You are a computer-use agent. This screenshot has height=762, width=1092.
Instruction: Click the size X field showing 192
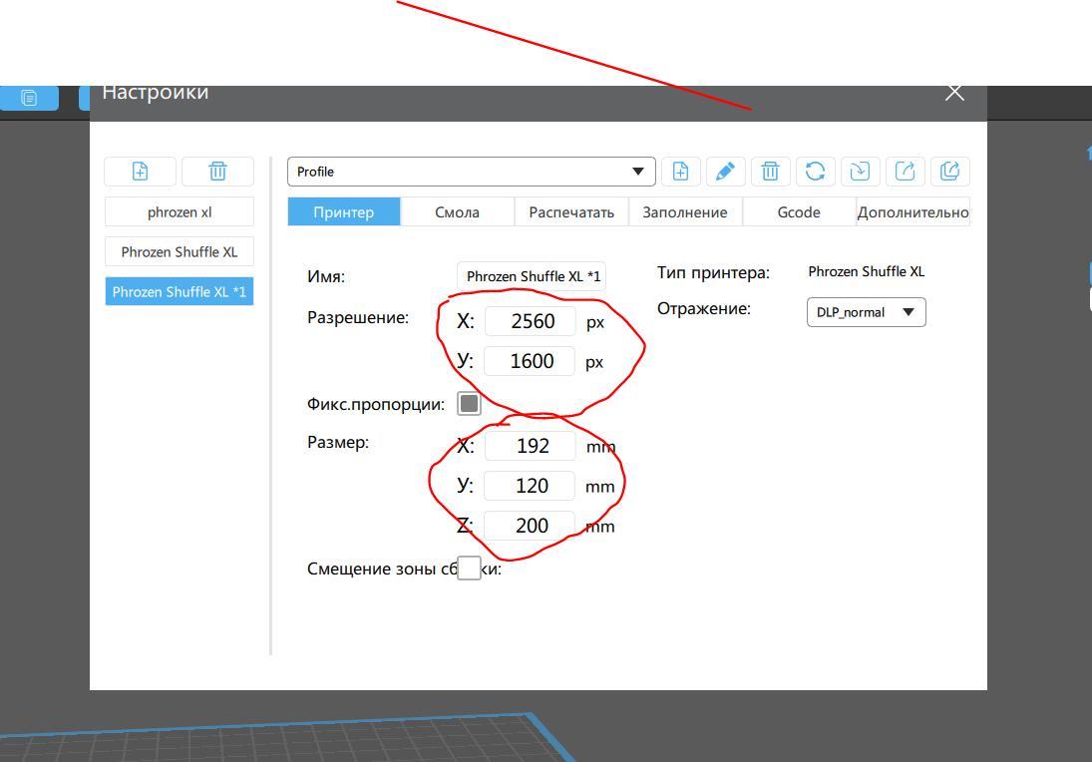(x=531, y=446)
